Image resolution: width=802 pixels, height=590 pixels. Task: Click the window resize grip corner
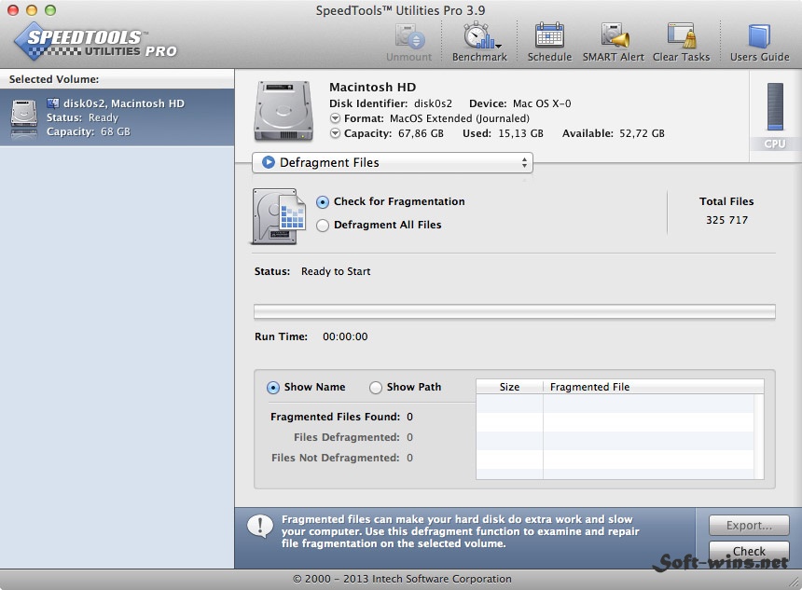[795, 583]
